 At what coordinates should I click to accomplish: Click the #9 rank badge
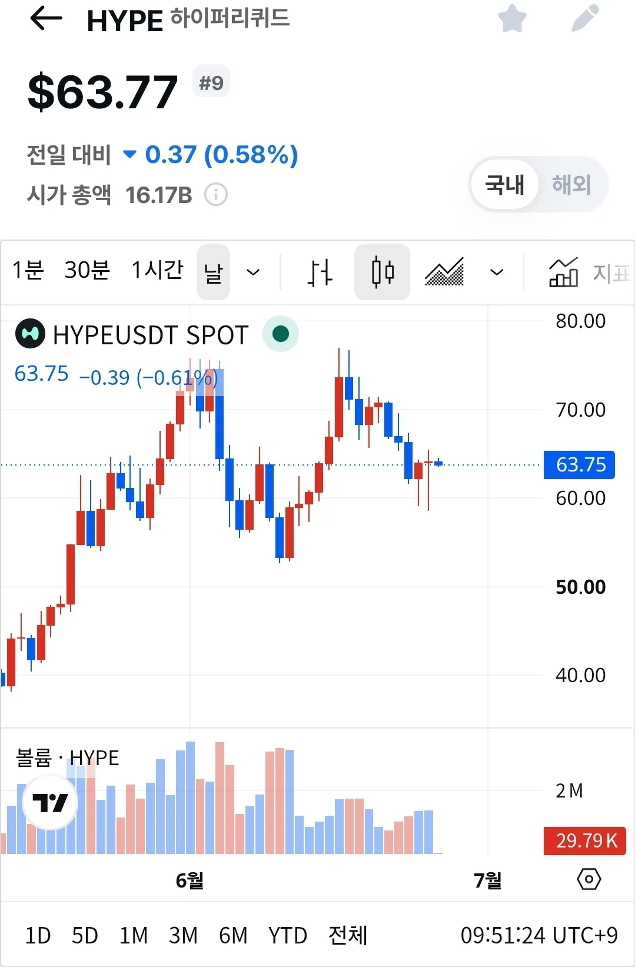(x=211, y=82)
